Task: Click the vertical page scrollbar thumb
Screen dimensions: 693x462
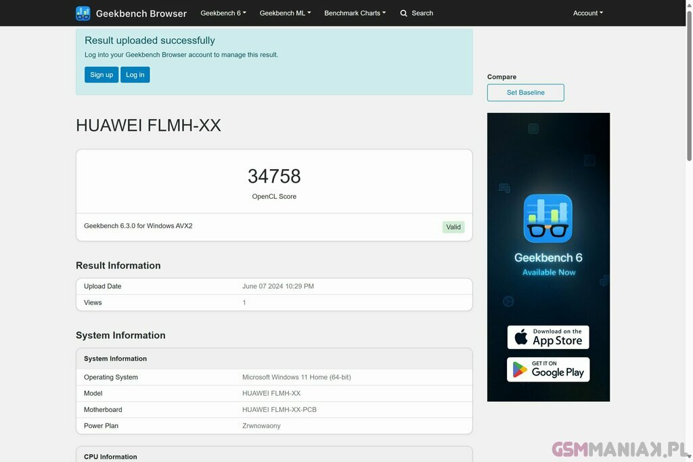Action: pos(689,86)
